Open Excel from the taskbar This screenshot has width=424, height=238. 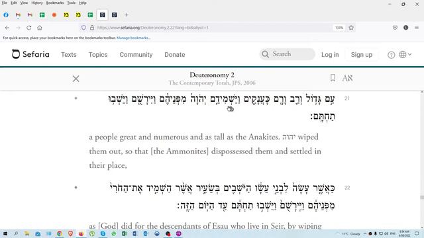125,233
